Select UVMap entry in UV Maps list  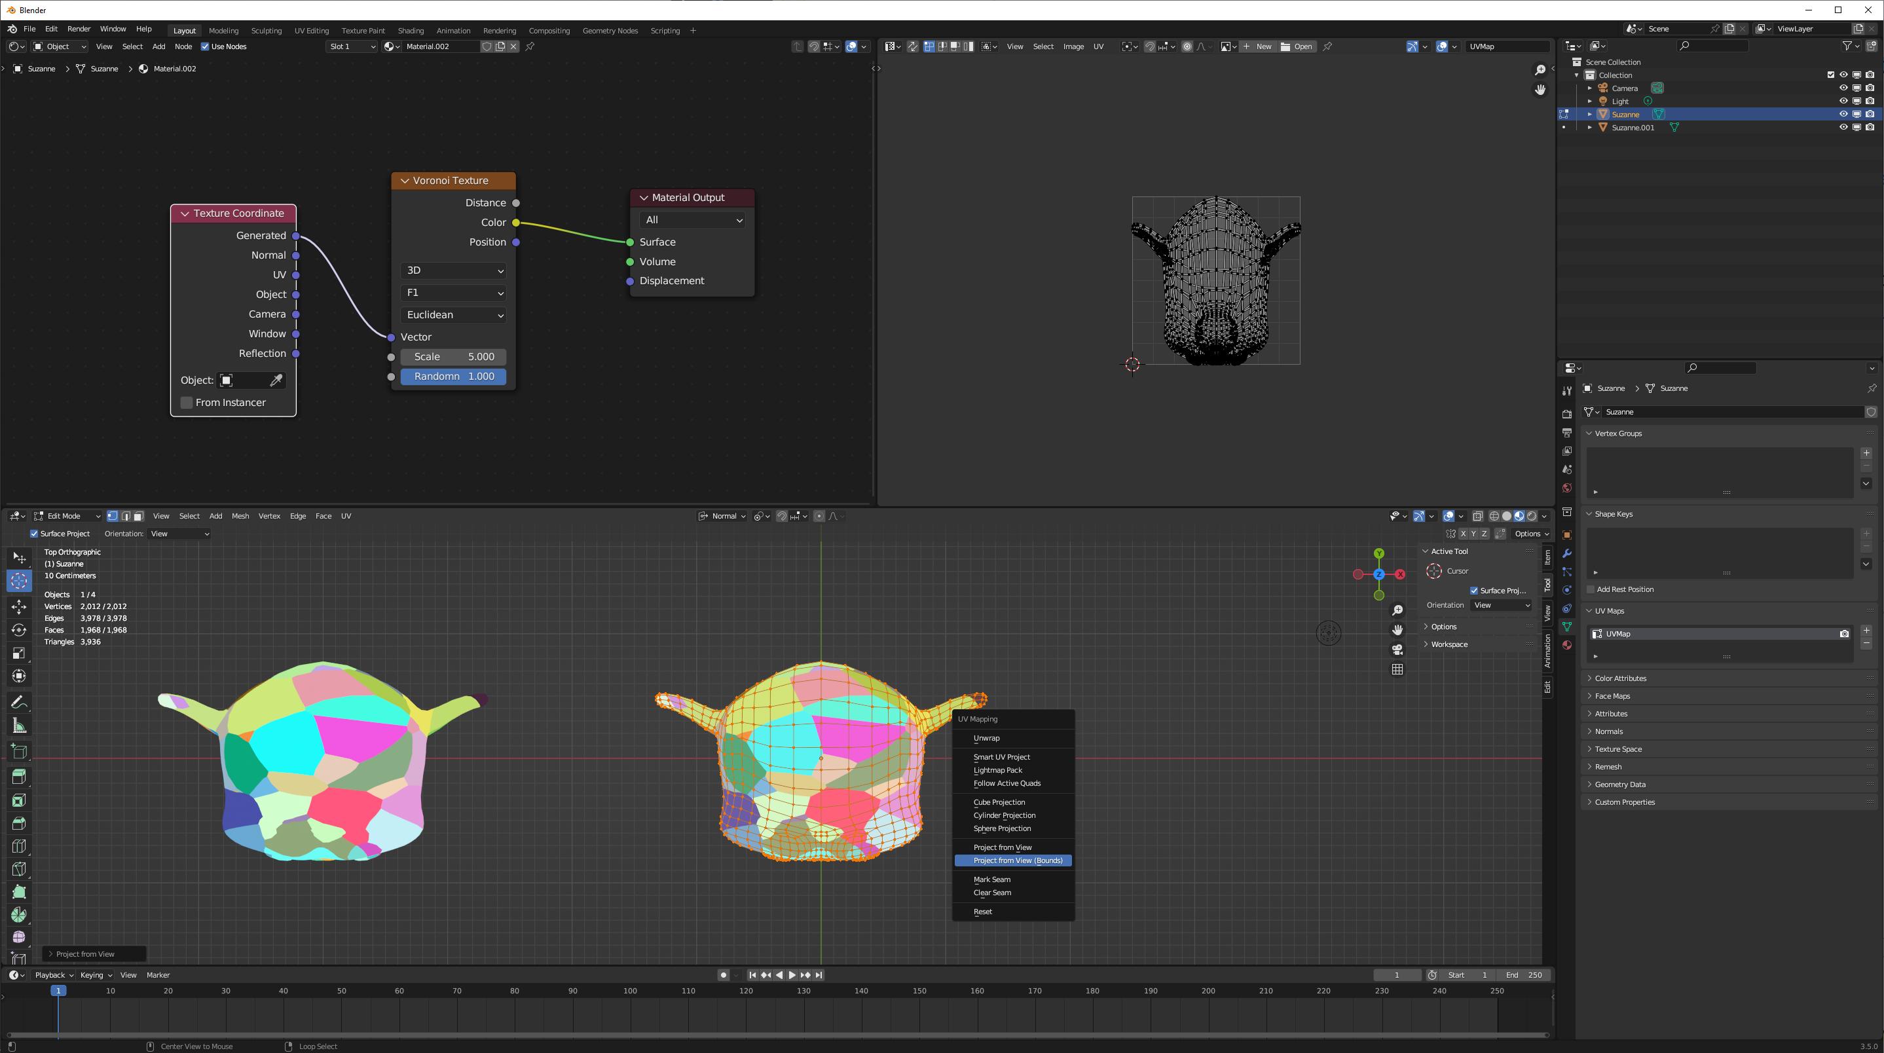point(1719,634)
